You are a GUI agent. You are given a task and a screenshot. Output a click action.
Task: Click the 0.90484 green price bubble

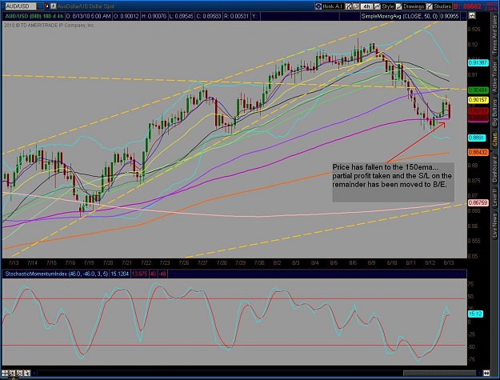click(478, 90)
